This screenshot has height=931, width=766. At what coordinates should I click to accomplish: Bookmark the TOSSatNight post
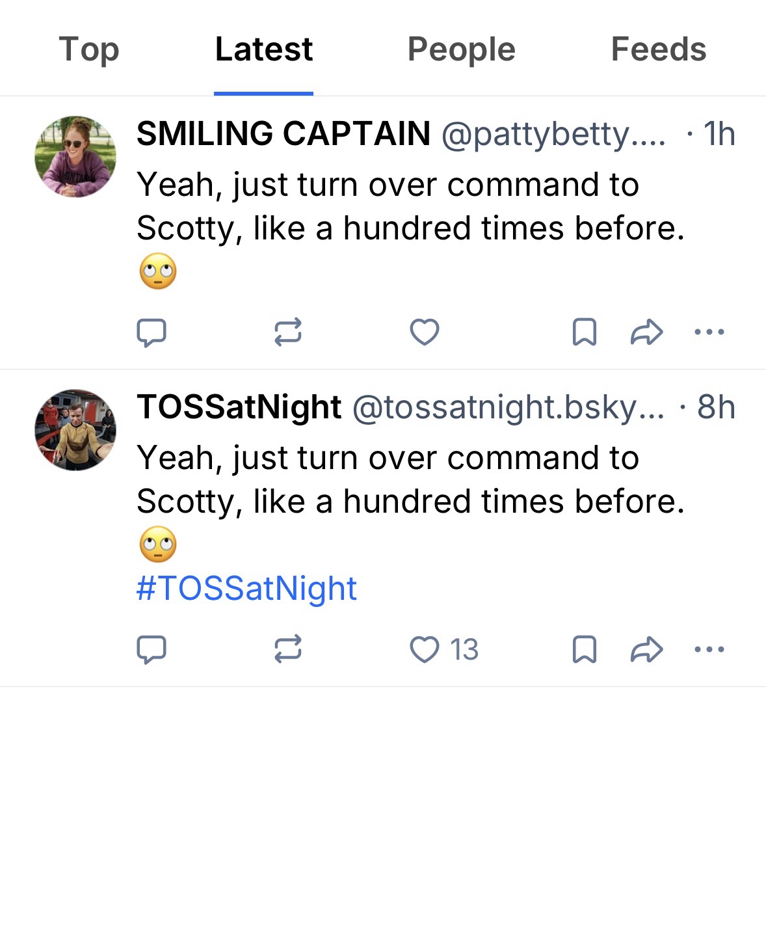click(584, 649)
